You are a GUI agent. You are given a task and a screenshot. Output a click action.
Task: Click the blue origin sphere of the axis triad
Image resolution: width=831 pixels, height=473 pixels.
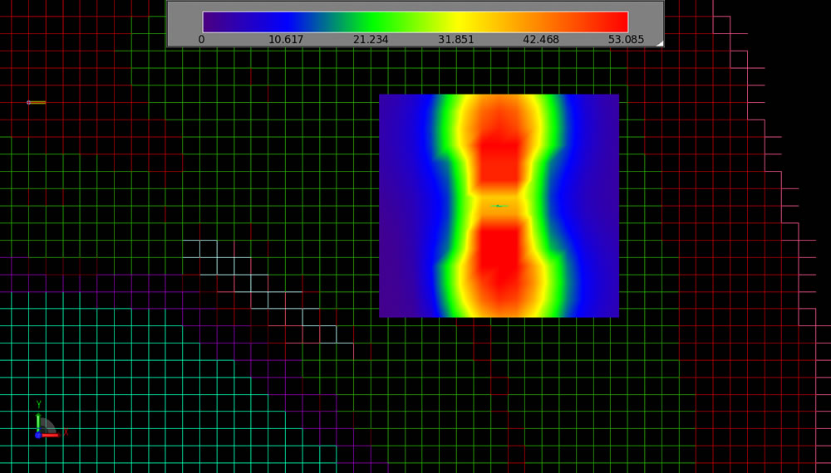click(38, 436)
